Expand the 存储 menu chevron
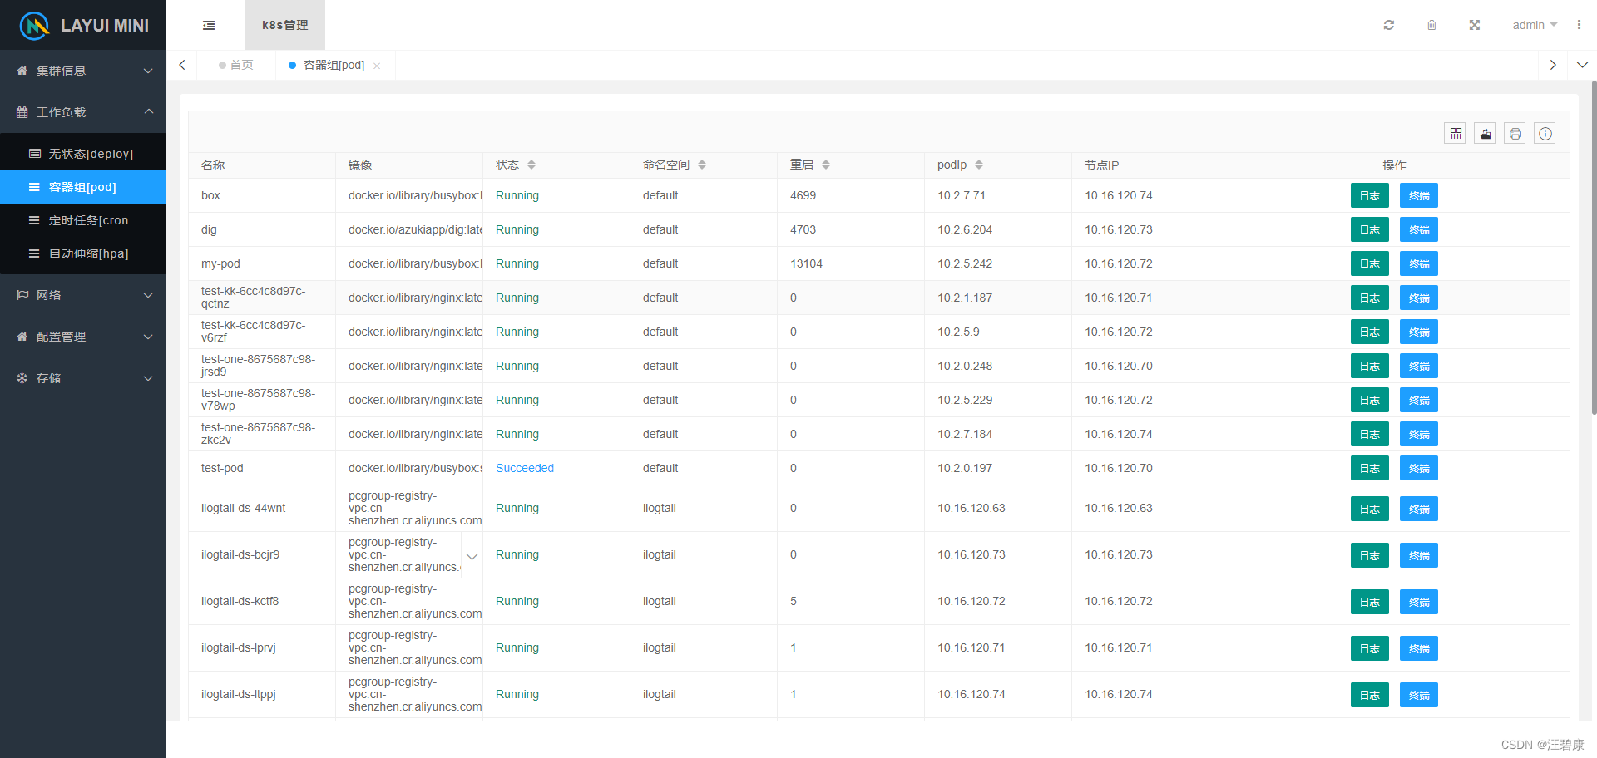The height and width of the screenshot is (758, 1597). (148, 378)
